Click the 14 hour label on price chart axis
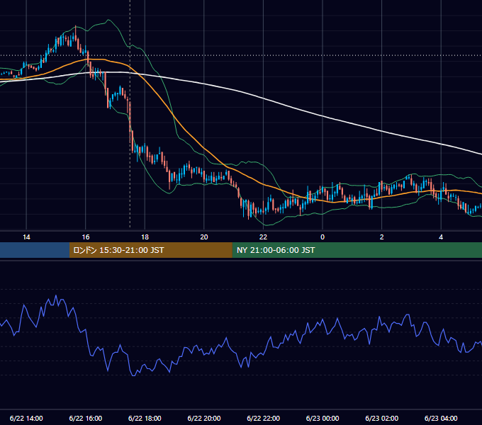482x425 pixels. point(26,237)
